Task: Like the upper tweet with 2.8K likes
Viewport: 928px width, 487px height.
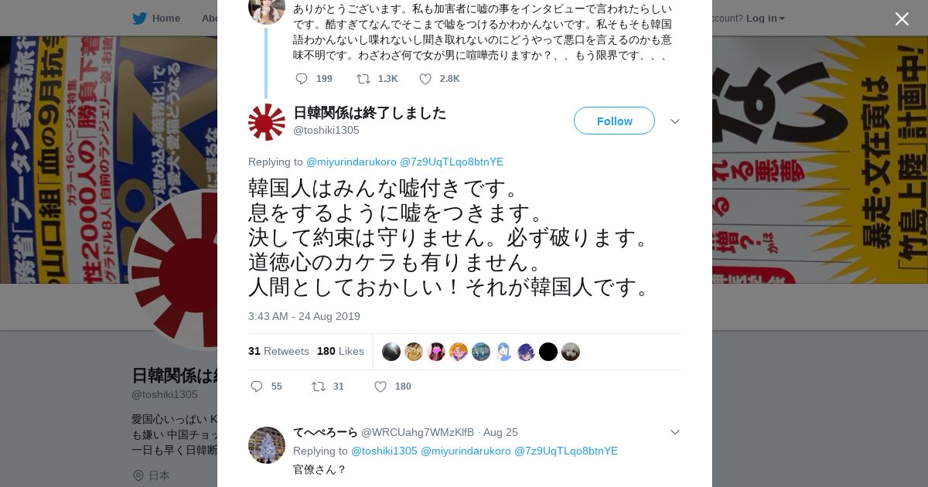Action: pyautogui.click(x=425, y=79)
